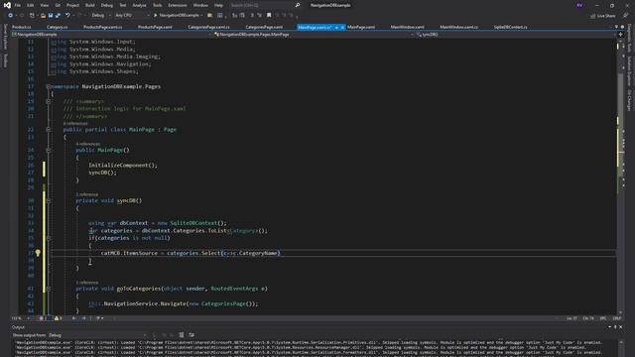
Task: Open the NavigationDBExample.Pages.MainPage type dropdown
Action: pos(314,35)
